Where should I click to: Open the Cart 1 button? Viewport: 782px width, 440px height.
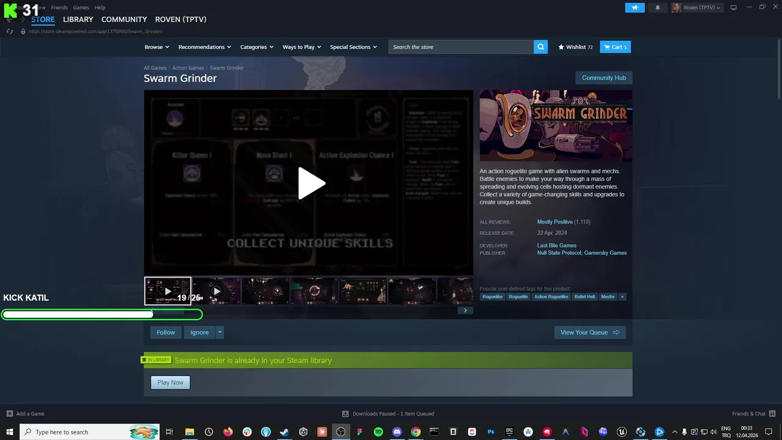pos(615,47)
